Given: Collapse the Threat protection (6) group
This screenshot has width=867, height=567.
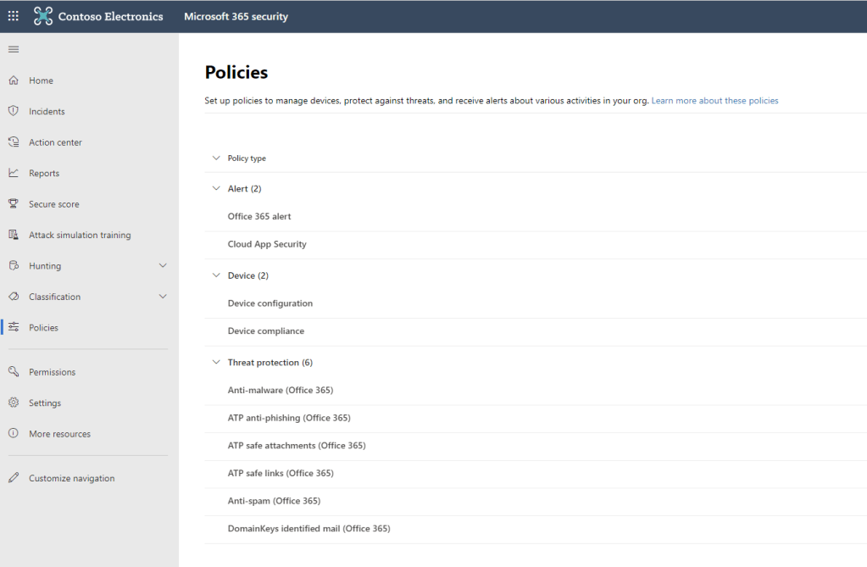Looking at the screenshot, I should point(216,363).
